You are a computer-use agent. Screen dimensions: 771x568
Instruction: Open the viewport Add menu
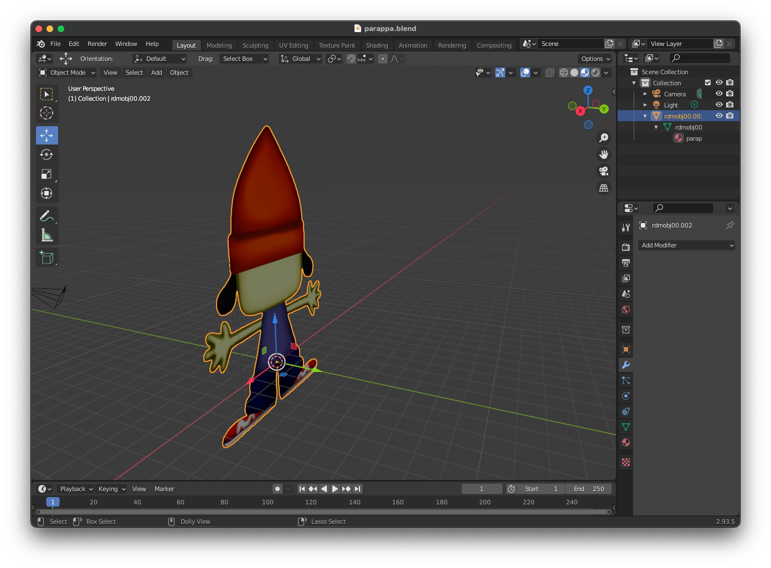pos(157,73)
